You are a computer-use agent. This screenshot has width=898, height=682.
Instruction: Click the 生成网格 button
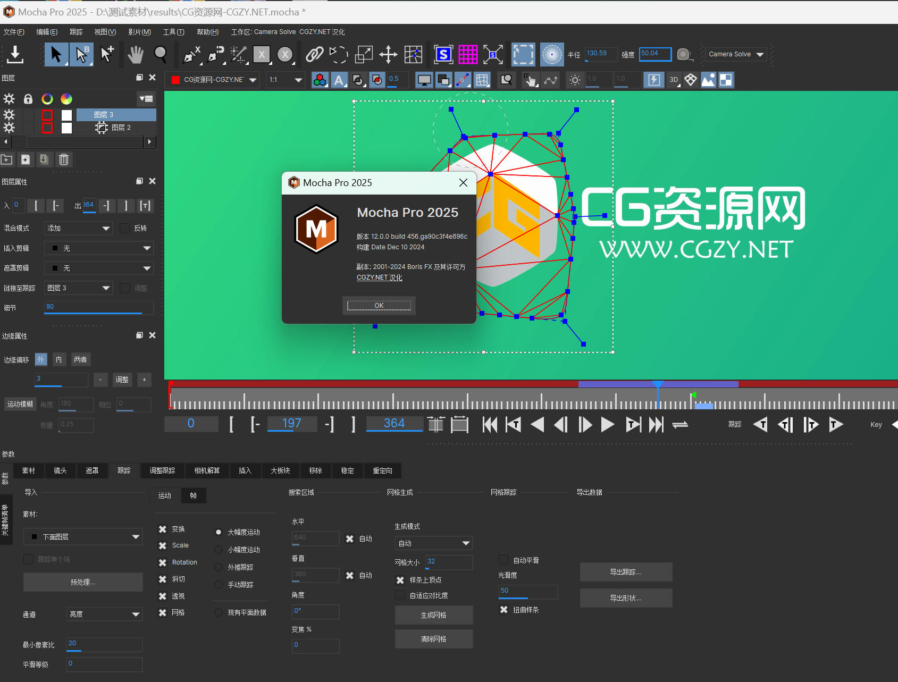434,615
